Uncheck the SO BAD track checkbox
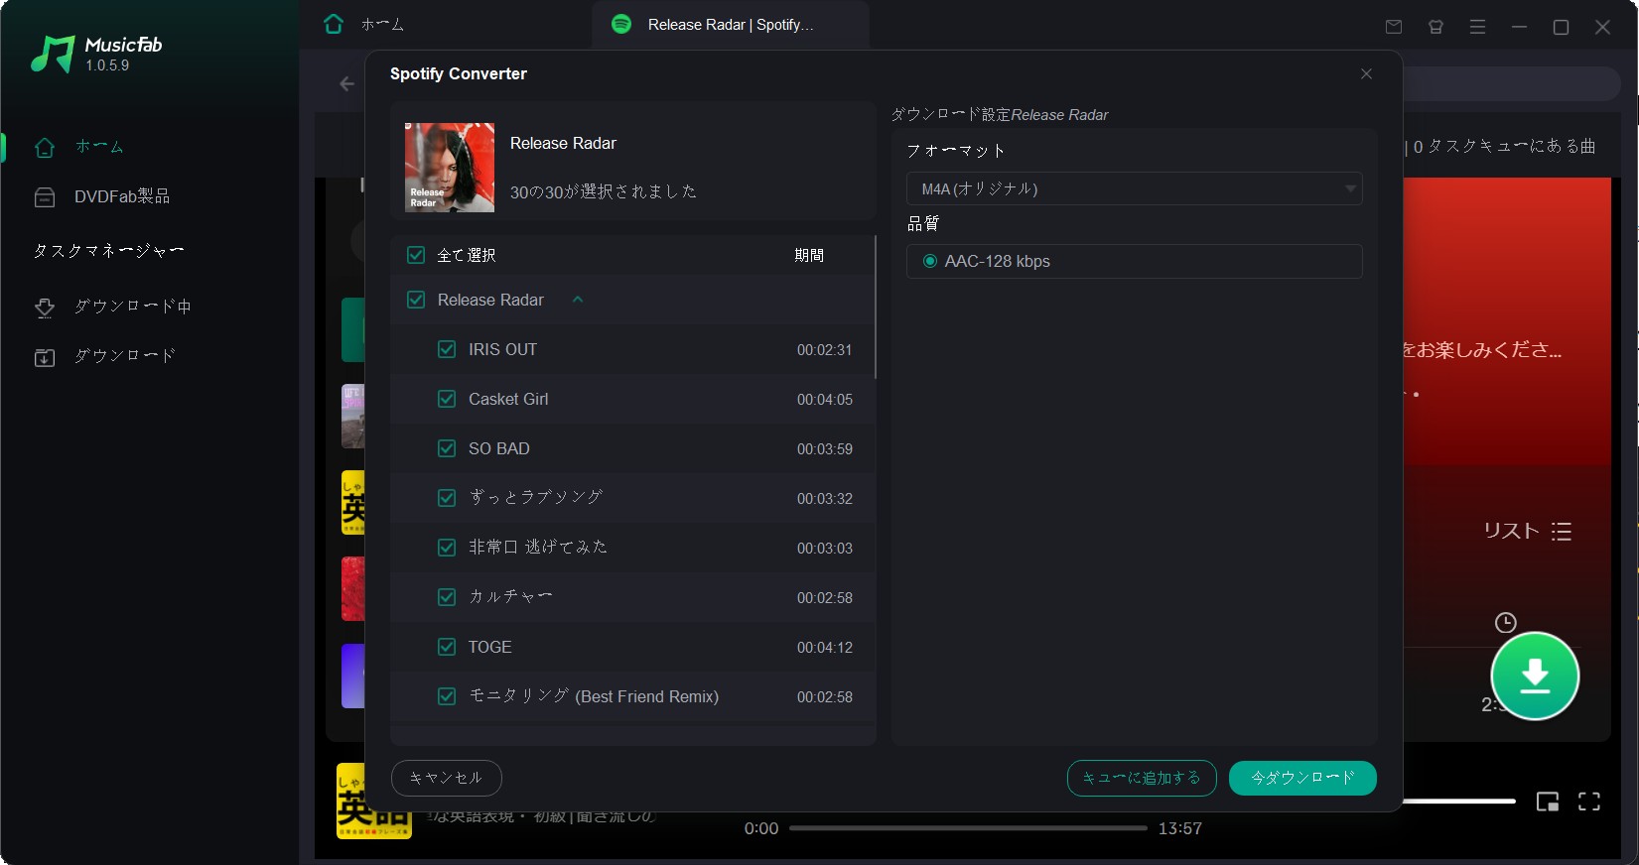Screen dimensions: 1639x865 pos(447,448)
